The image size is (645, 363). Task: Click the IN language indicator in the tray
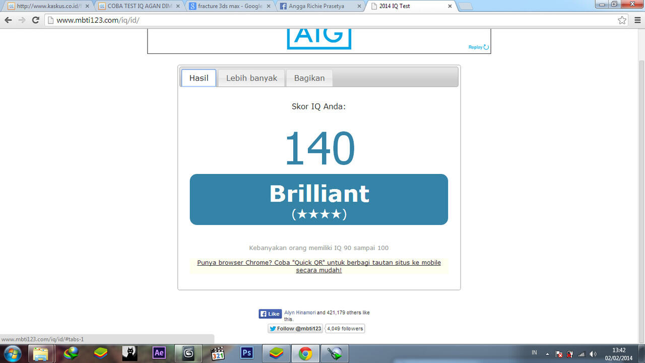pyautogui.click(x=534, y=352)
